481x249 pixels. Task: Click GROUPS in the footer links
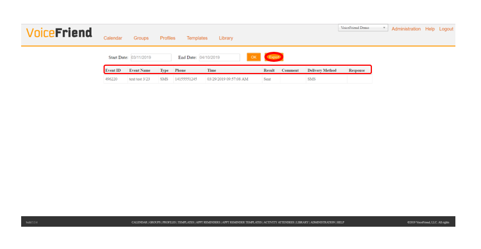[155, 222]
